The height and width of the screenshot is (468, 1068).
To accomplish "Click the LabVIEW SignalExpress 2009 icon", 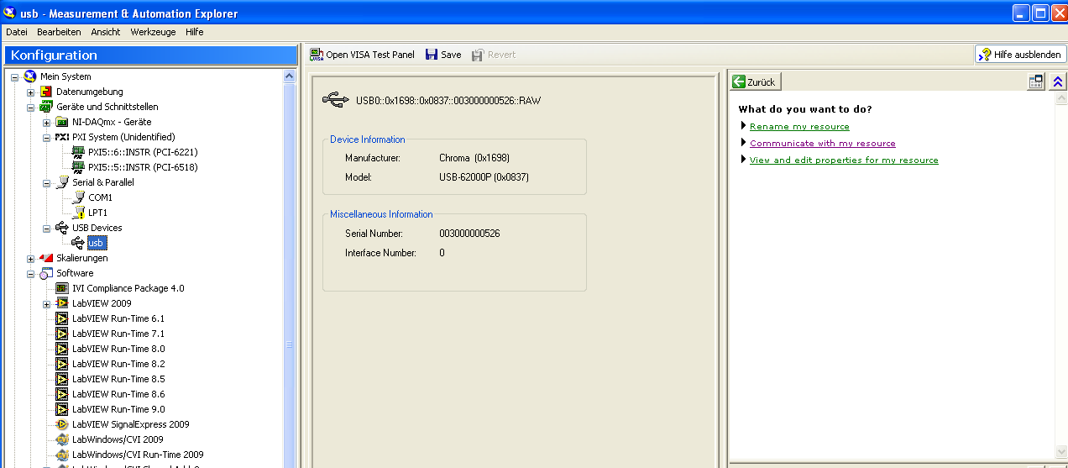I will click(62, 424).
